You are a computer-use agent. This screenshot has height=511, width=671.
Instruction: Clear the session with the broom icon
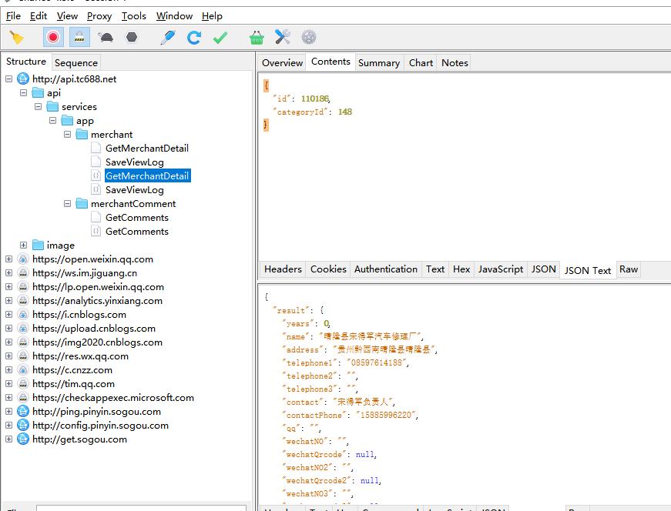tap(16, 37)
